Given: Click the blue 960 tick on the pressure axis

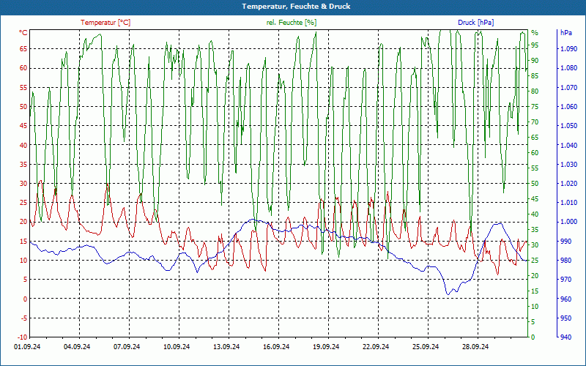Looking at the screenshot, I should click(x=565, y=299).
